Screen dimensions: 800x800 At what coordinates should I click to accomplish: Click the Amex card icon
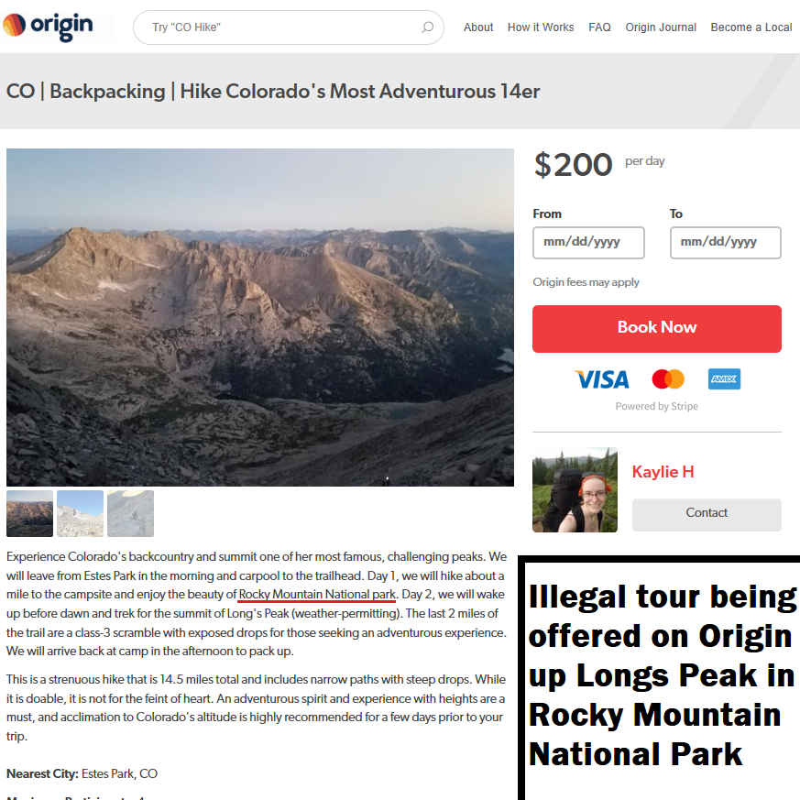(724, 379)
